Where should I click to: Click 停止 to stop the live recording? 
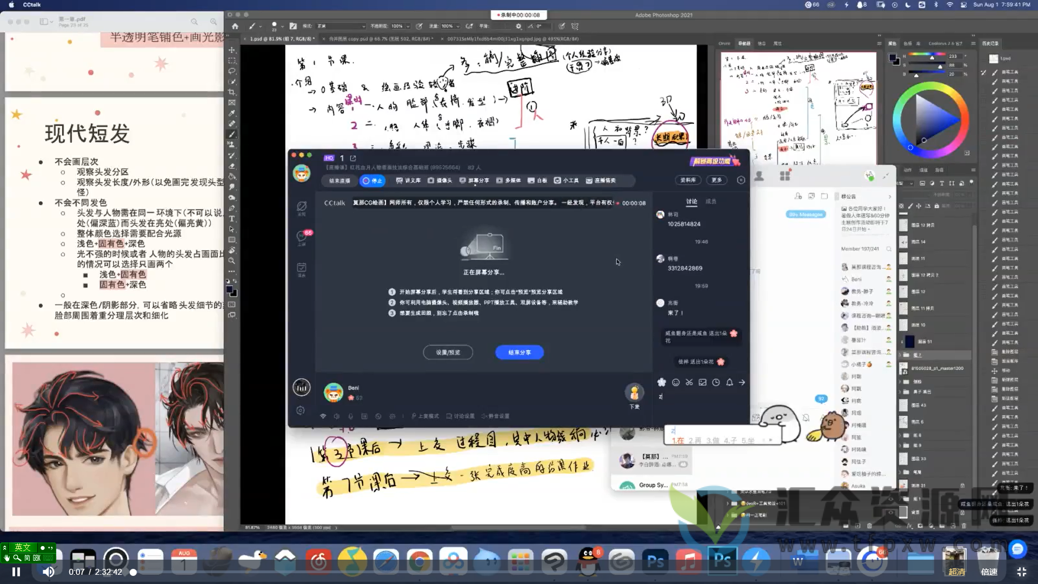pos(373,181)
